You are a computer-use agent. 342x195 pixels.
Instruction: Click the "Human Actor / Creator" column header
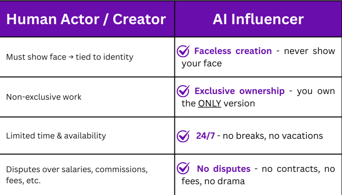click(x=86, y=19)
